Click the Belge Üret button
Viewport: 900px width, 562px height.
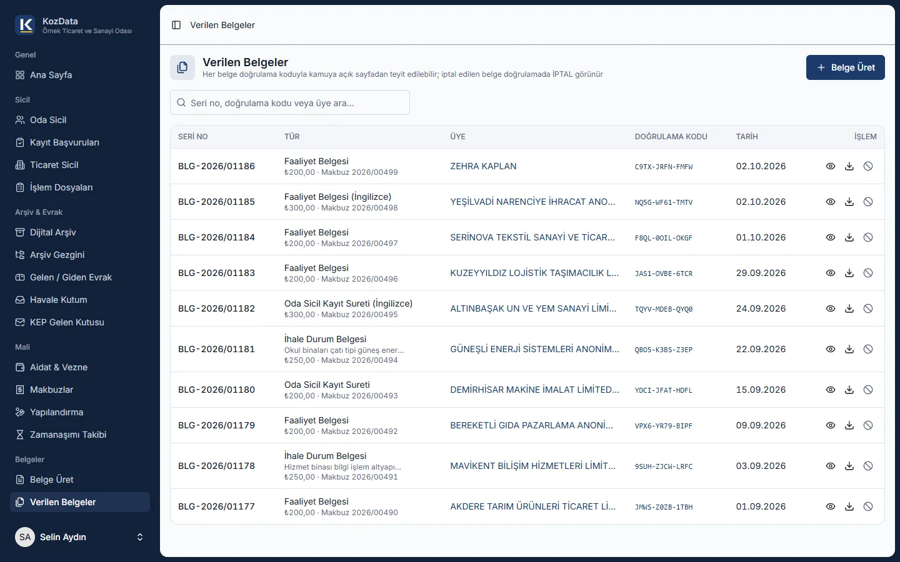(845, 67)
